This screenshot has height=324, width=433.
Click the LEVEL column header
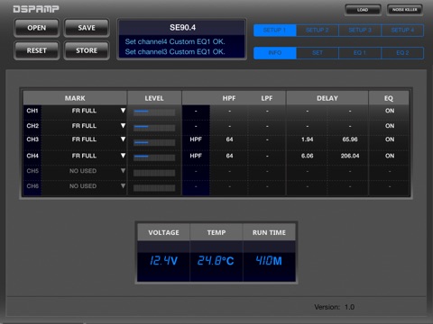point(154,98)
